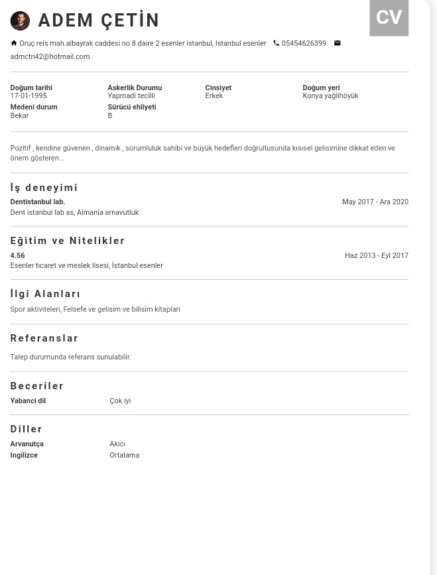The height and width of the screenshot is (575, 437).
Task: Click the May 2017 - Ara 2020 date range
Action: coord(375,202)
